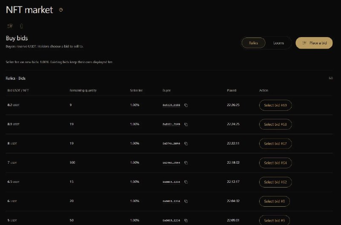Click the 5 USDT bid price
Viewport: 341px width, 225px height.
tap(12, 220)
